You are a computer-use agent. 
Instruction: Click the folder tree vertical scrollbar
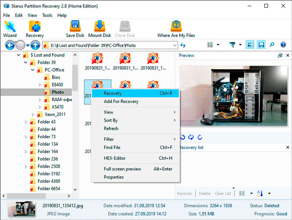tap(75, 78)
